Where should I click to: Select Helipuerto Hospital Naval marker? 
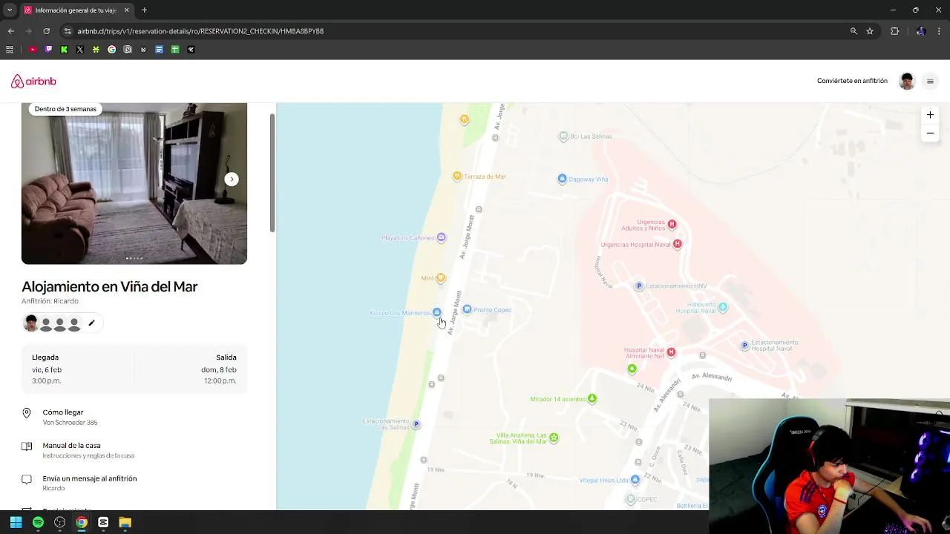click(x=723, y=307)
